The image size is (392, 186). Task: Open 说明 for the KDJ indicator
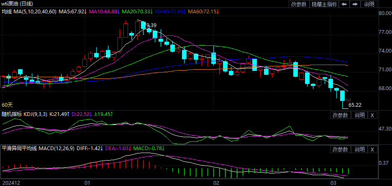click(x=359, y=115)
